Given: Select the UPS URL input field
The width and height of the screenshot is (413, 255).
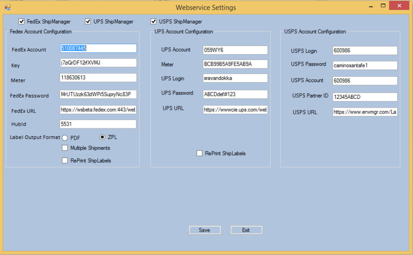Looking at the screenshot, I should pos(235,110).
